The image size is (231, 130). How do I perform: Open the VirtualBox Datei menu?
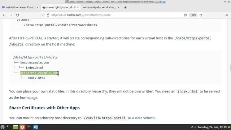pyautogui.click(x=72, y=2)
